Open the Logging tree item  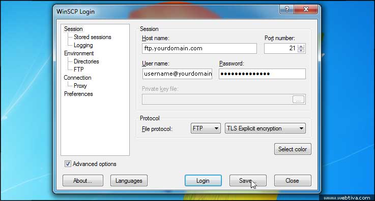pyautogui.click(x=83, y=45)
